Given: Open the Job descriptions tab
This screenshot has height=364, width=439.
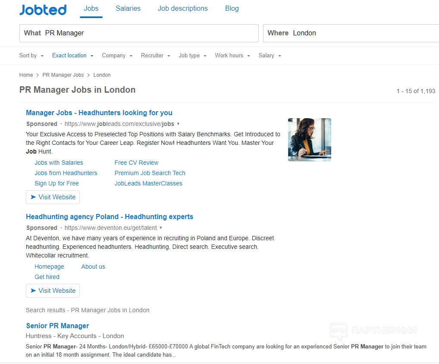Looking at the screenshot, I should tap(182, 9).
